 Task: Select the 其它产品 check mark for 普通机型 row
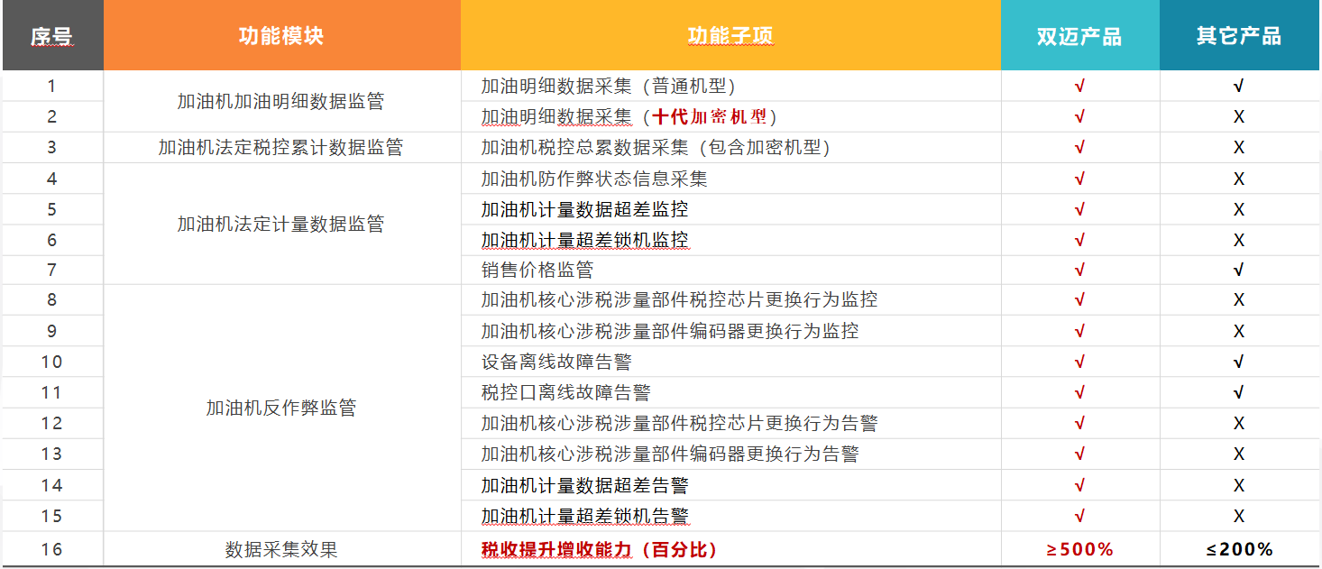[1239, 87]
